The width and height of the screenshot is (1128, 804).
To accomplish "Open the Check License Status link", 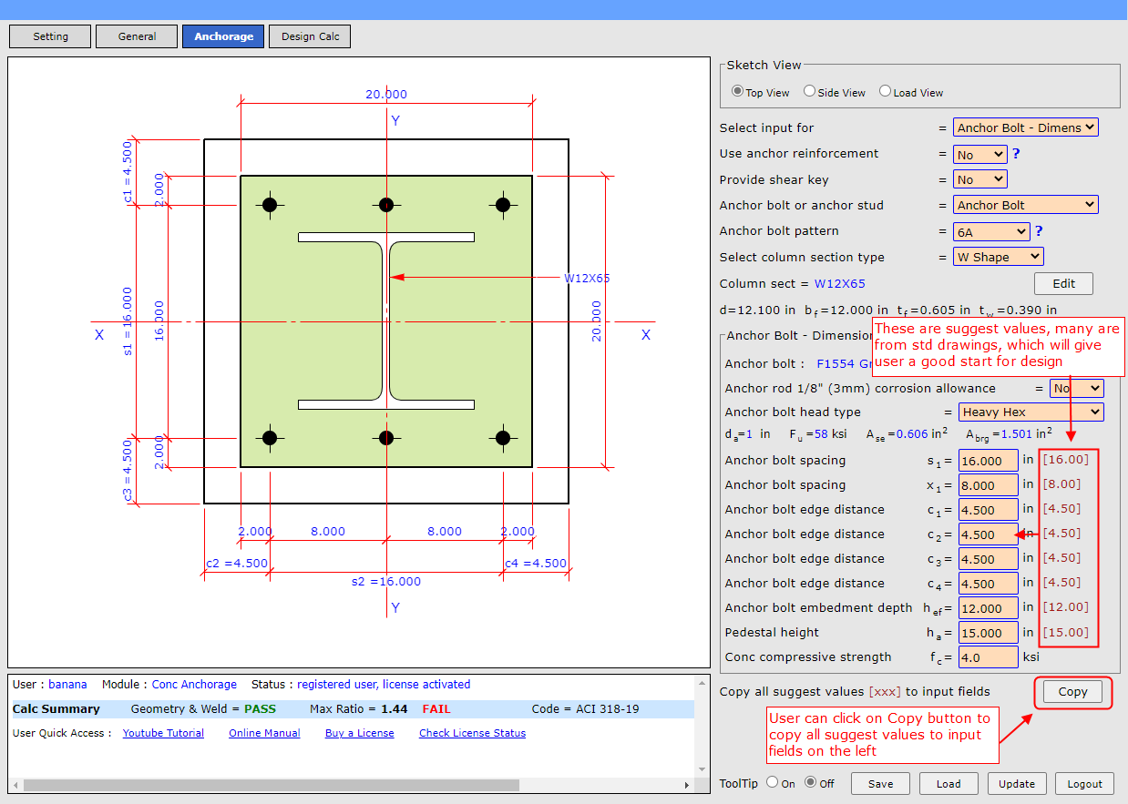I will click(x=472, y=733).
